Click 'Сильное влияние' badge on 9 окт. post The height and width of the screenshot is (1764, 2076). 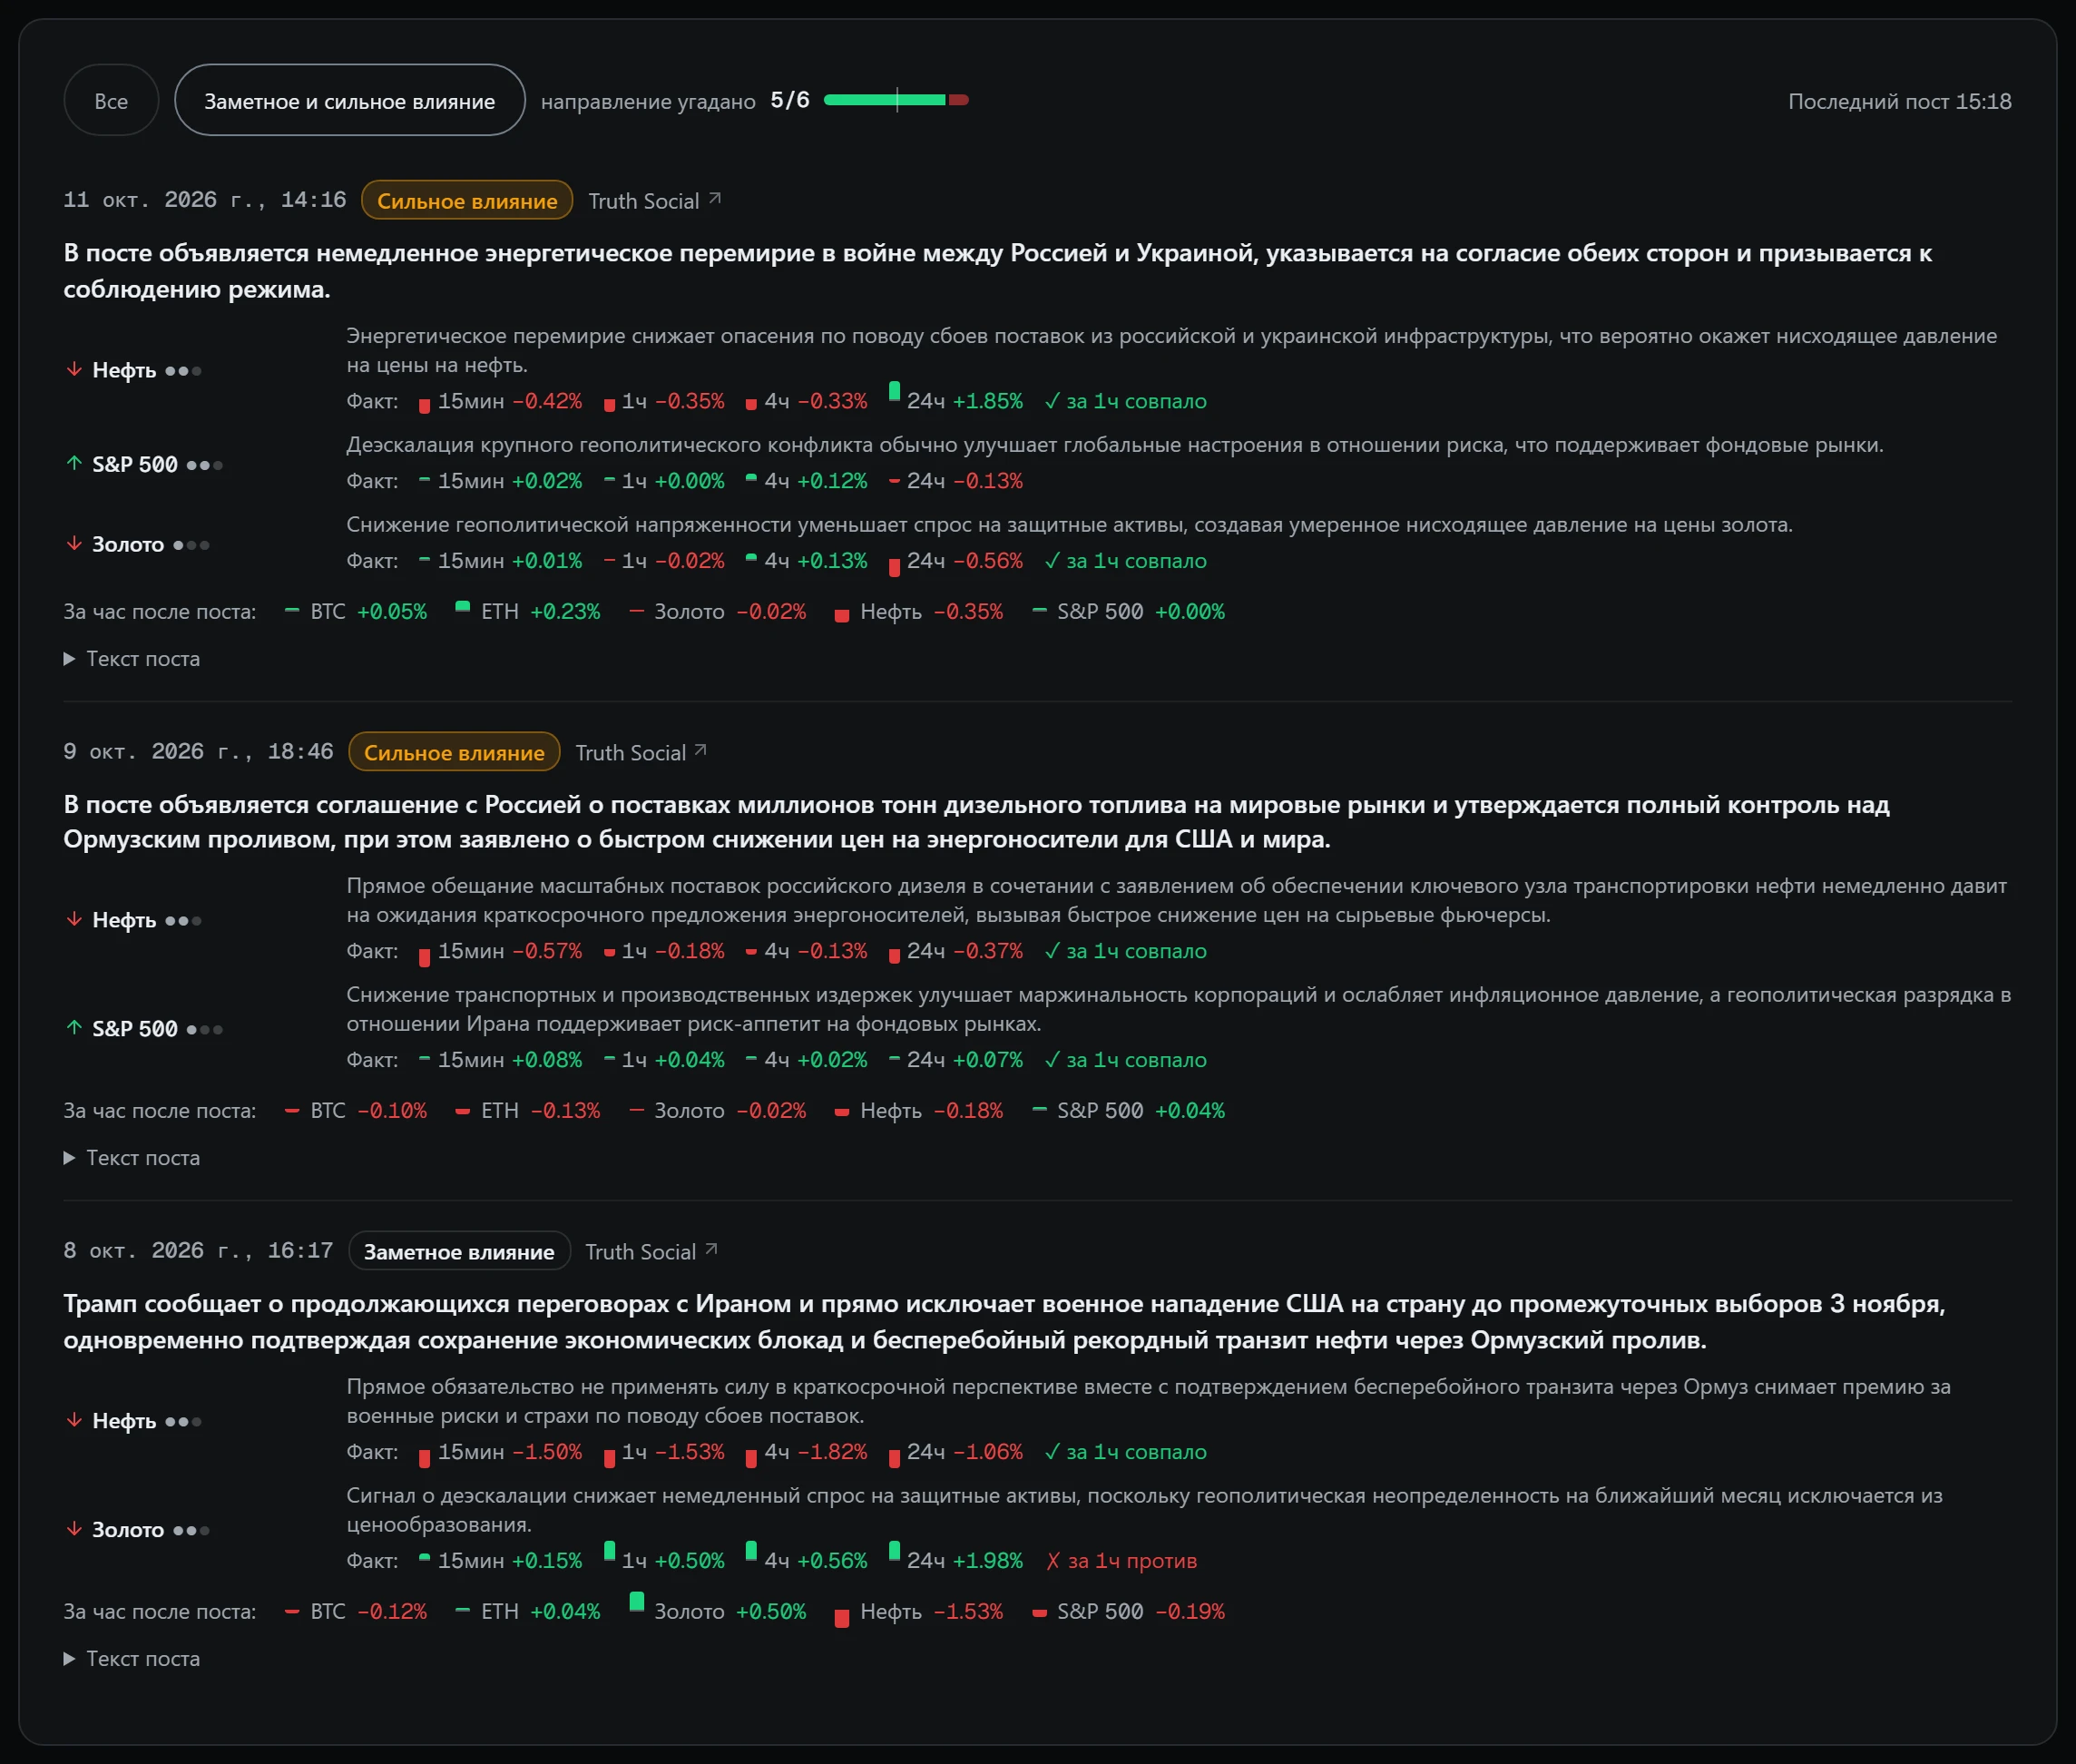(454, 753)
